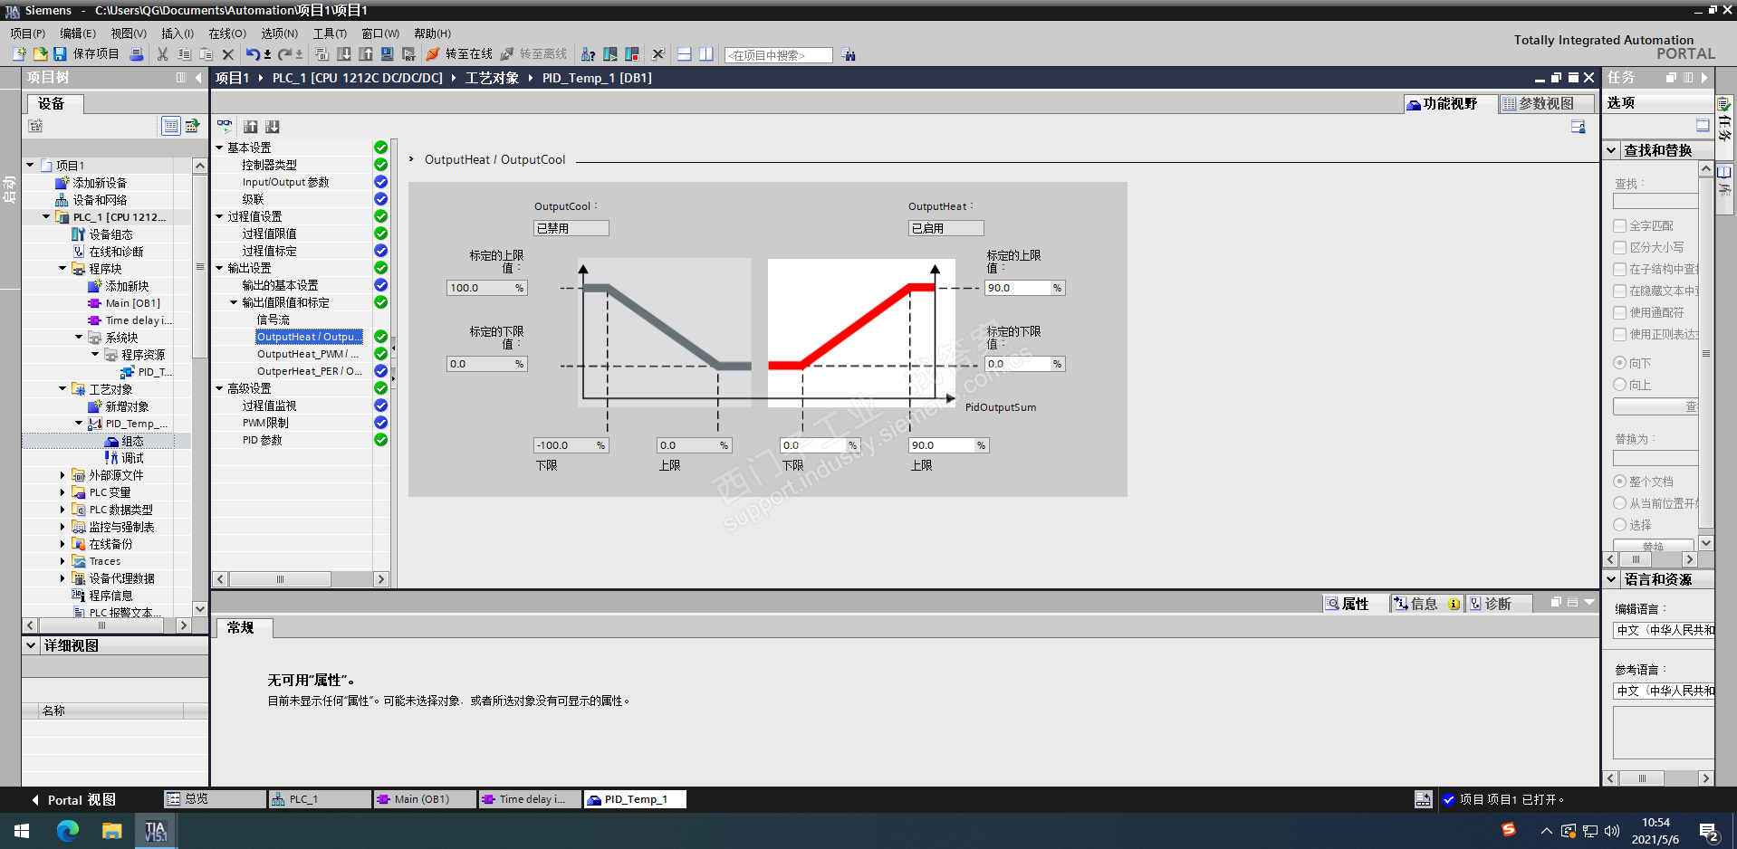Click the start CPU icon
The image size is (1737, 849).
[x=610, y=54]
